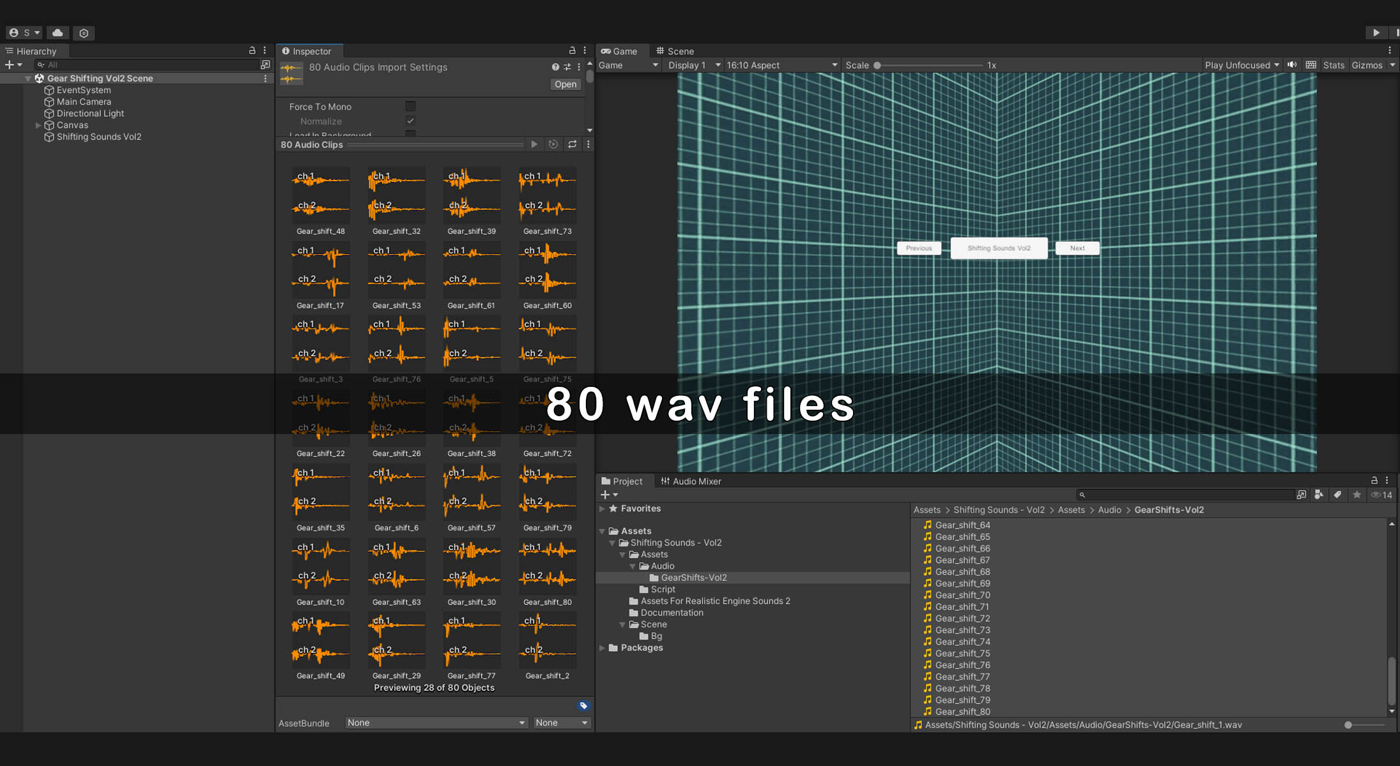Open the 16:10 Aspect dropdown
This screenshot has width=1400, height=766.
tap(781, 65)
